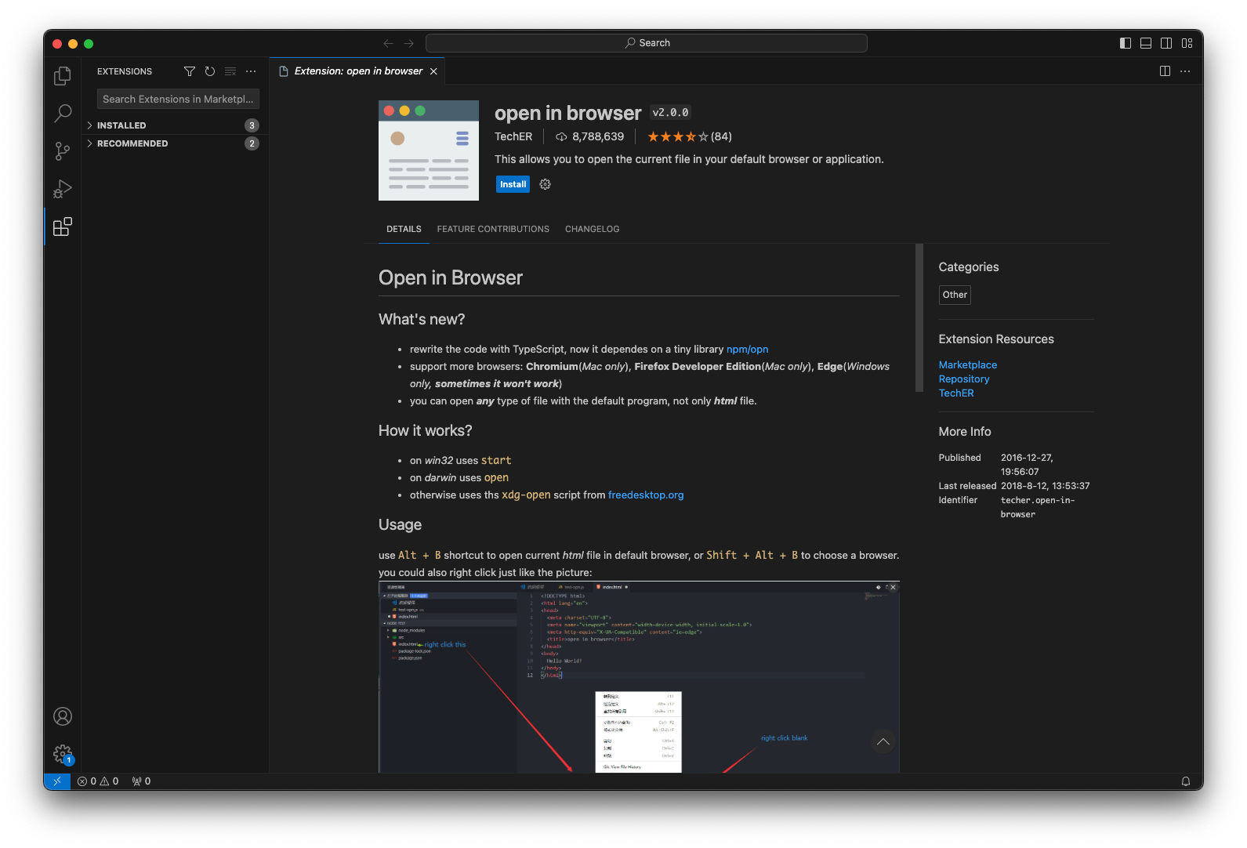
Task: Click the title bar Search command box
Action: point(647,43)
